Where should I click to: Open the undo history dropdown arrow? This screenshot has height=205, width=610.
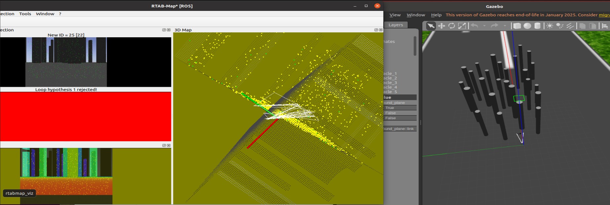tap(484, 26)
